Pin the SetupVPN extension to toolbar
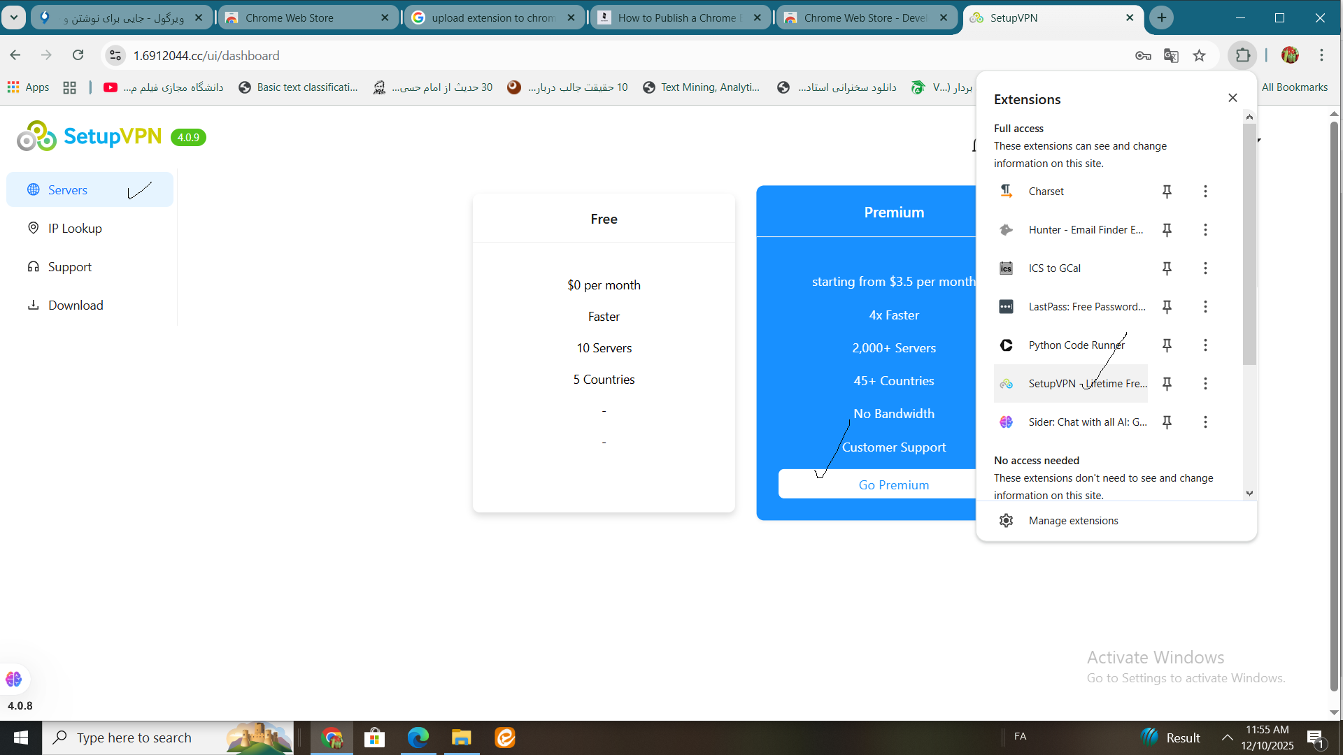 [x=1167, y=384]
